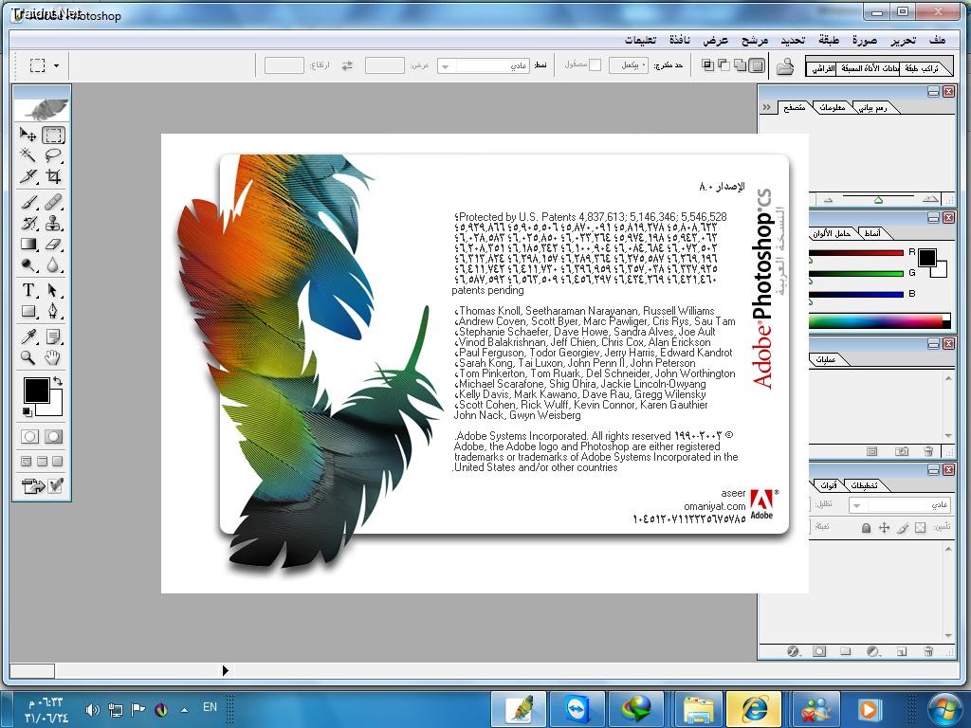Switch to Full screen mode without menu bar
Viewport: 971px width, 728px height.
pos(57,462)
